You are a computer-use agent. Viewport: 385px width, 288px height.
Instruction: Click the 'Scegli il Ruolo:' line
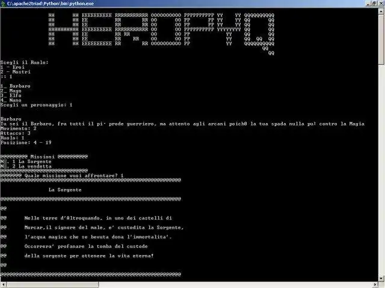25,62
